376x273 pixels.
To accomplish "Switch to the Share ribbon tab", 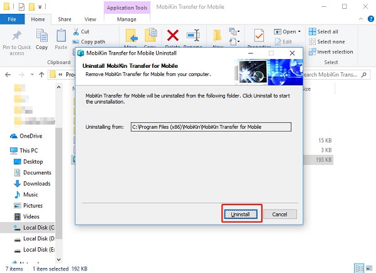I will tap(65, 19).
